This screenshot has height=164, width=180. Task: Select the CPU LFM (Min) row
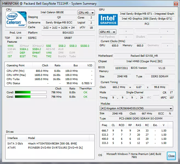coord(50,71)
